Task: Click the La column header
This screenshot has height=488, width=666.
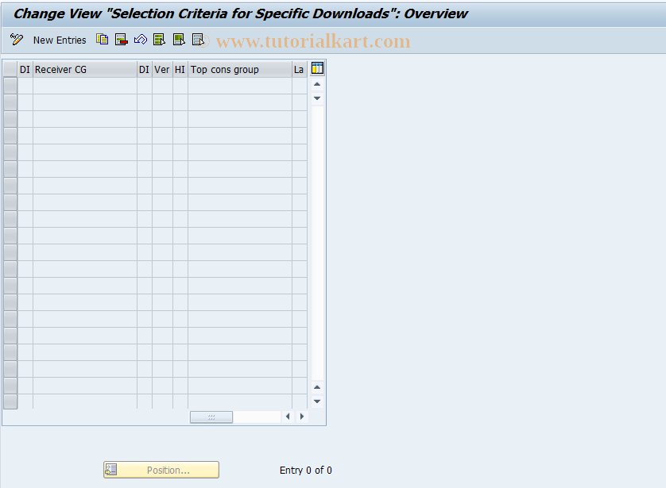Action: point(300,70)
